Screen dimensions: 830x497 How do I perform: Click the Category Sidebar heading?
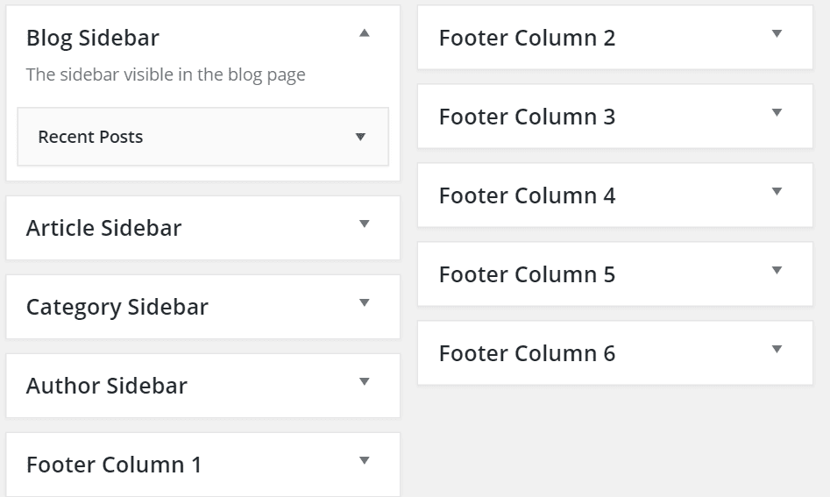[117, 308]
